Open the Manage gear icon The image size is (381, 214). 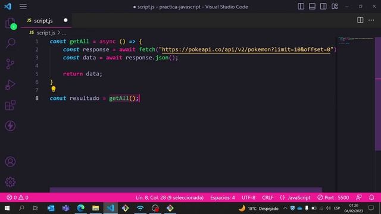tap(10, 182)
